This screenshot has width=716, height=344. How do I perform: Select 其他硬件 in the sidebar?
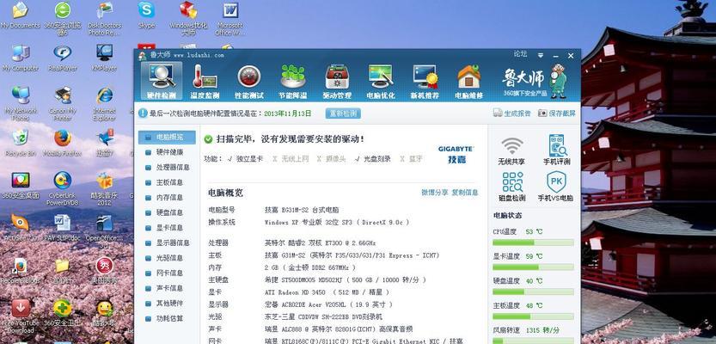[167, 304]
